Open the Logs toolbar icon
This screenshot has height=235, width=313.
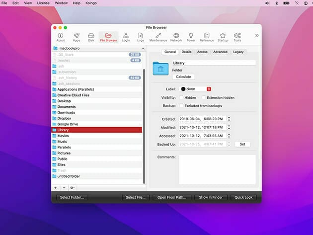pyautogui.click(x=141, y=37)
